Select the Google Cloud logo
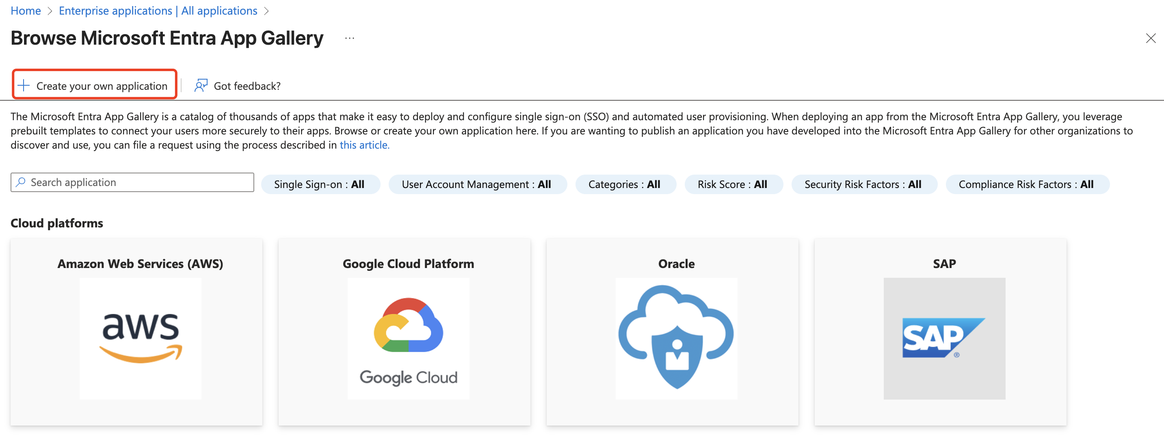The width and height of the screenshot is (1164, 441). [408, 338]
